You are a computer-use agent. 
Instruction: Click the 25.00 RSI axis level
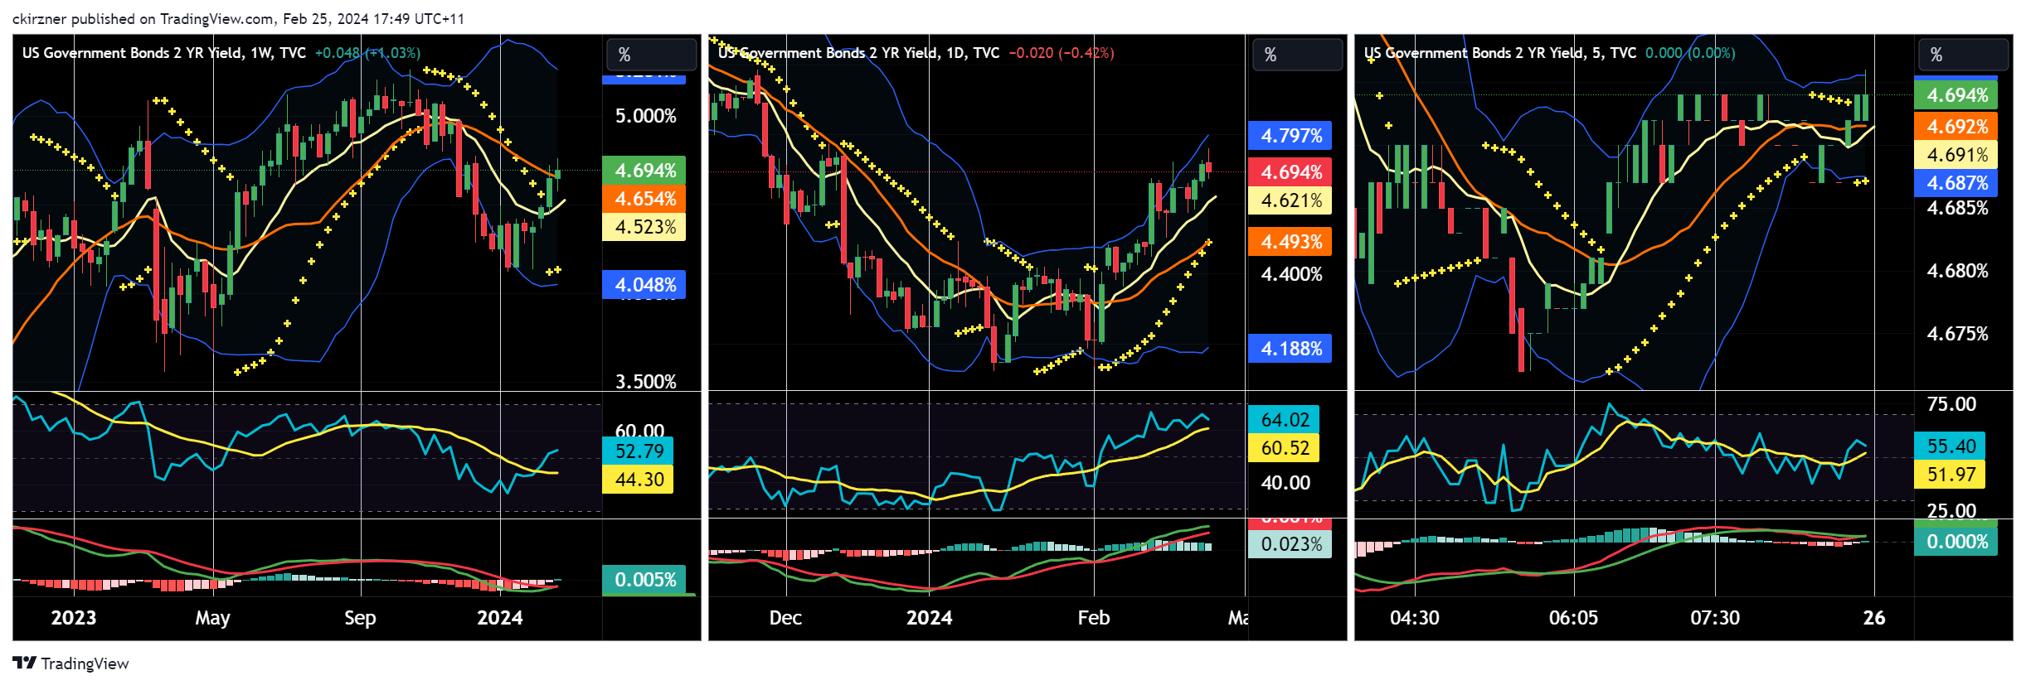point(1951,510)
